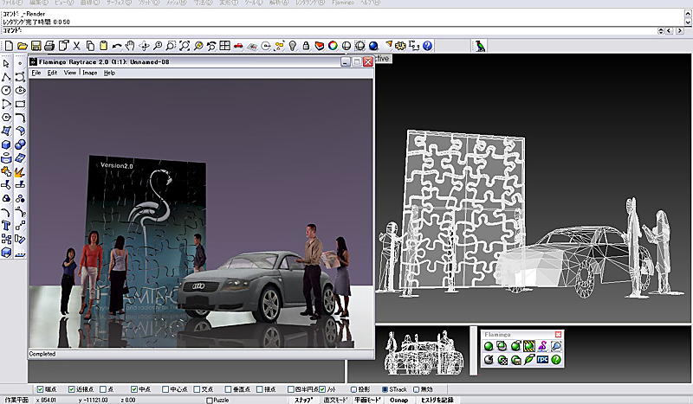
Task: Click the rpc icon in Flamingo toolbar
Action: coord(543,360)
